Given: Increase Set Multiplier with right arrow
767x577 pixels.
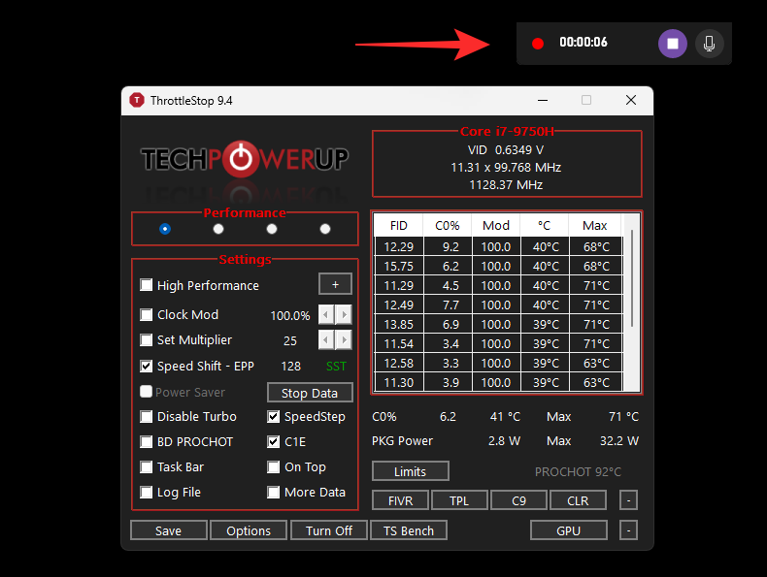Looking at the screenshot, I should pyautogui.click(x=343, y=340).
